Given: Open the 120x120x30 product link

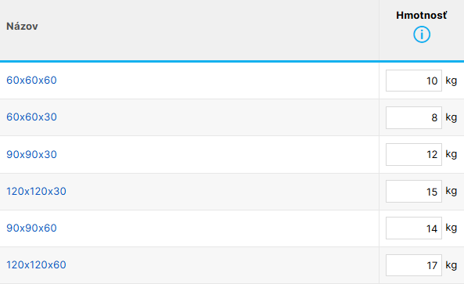Looking at the screenshot, I should click(x=37, y=192).
